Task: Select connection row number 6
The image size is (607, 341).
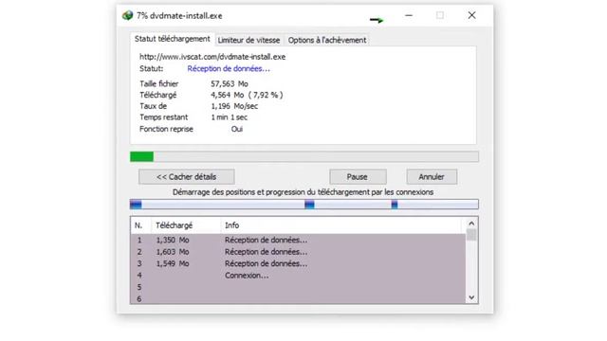Action: click(298, 298)
